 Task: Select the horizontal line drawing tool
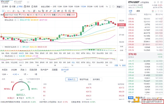click(x=8, y=11)
